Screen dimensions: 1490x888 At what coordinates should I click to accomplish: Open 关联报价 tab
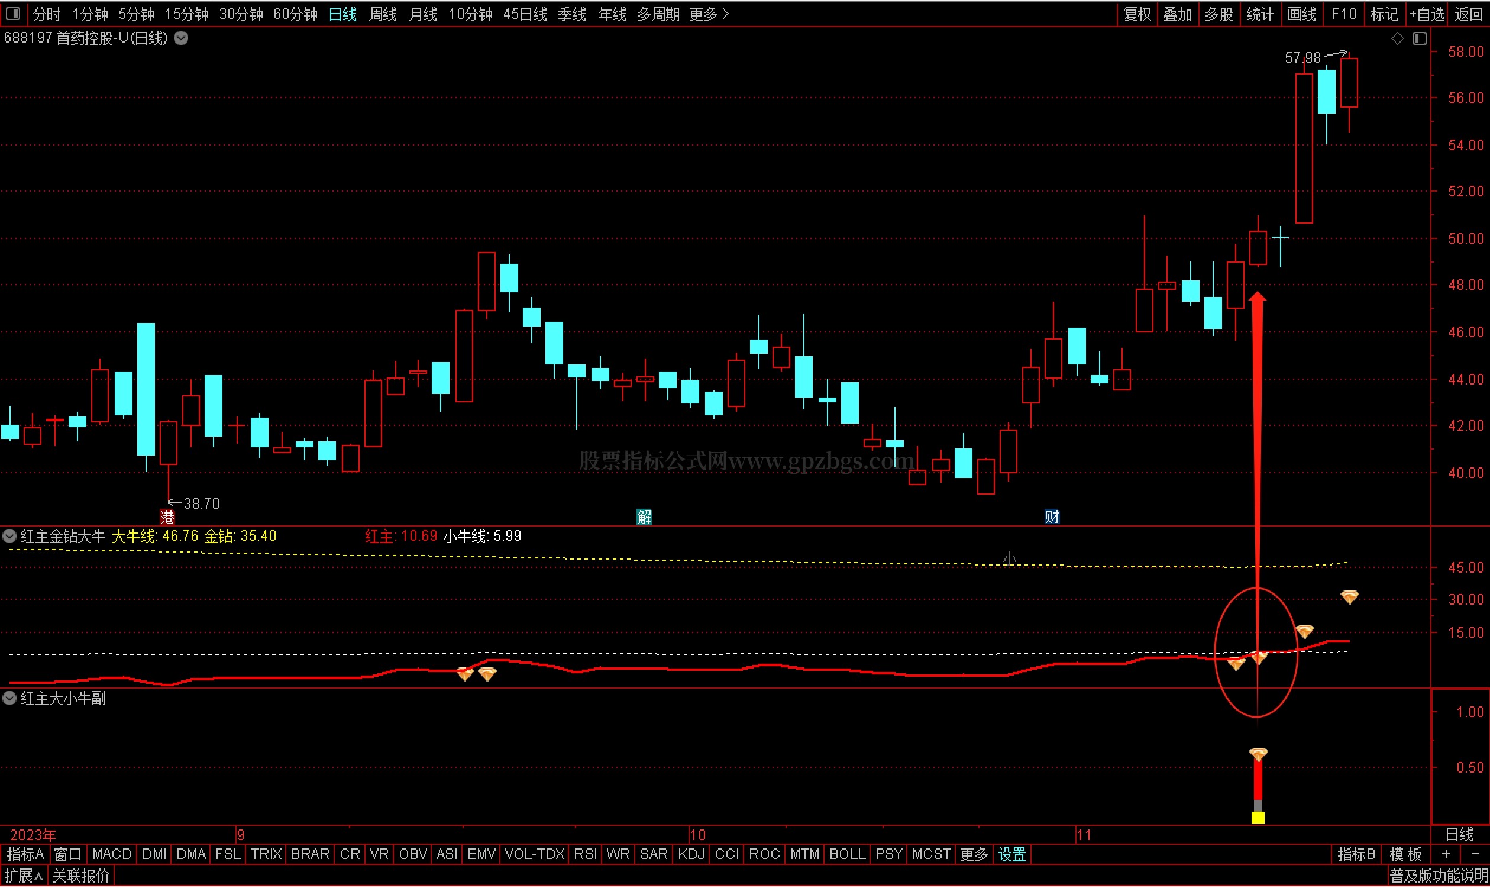coord(81,877)
